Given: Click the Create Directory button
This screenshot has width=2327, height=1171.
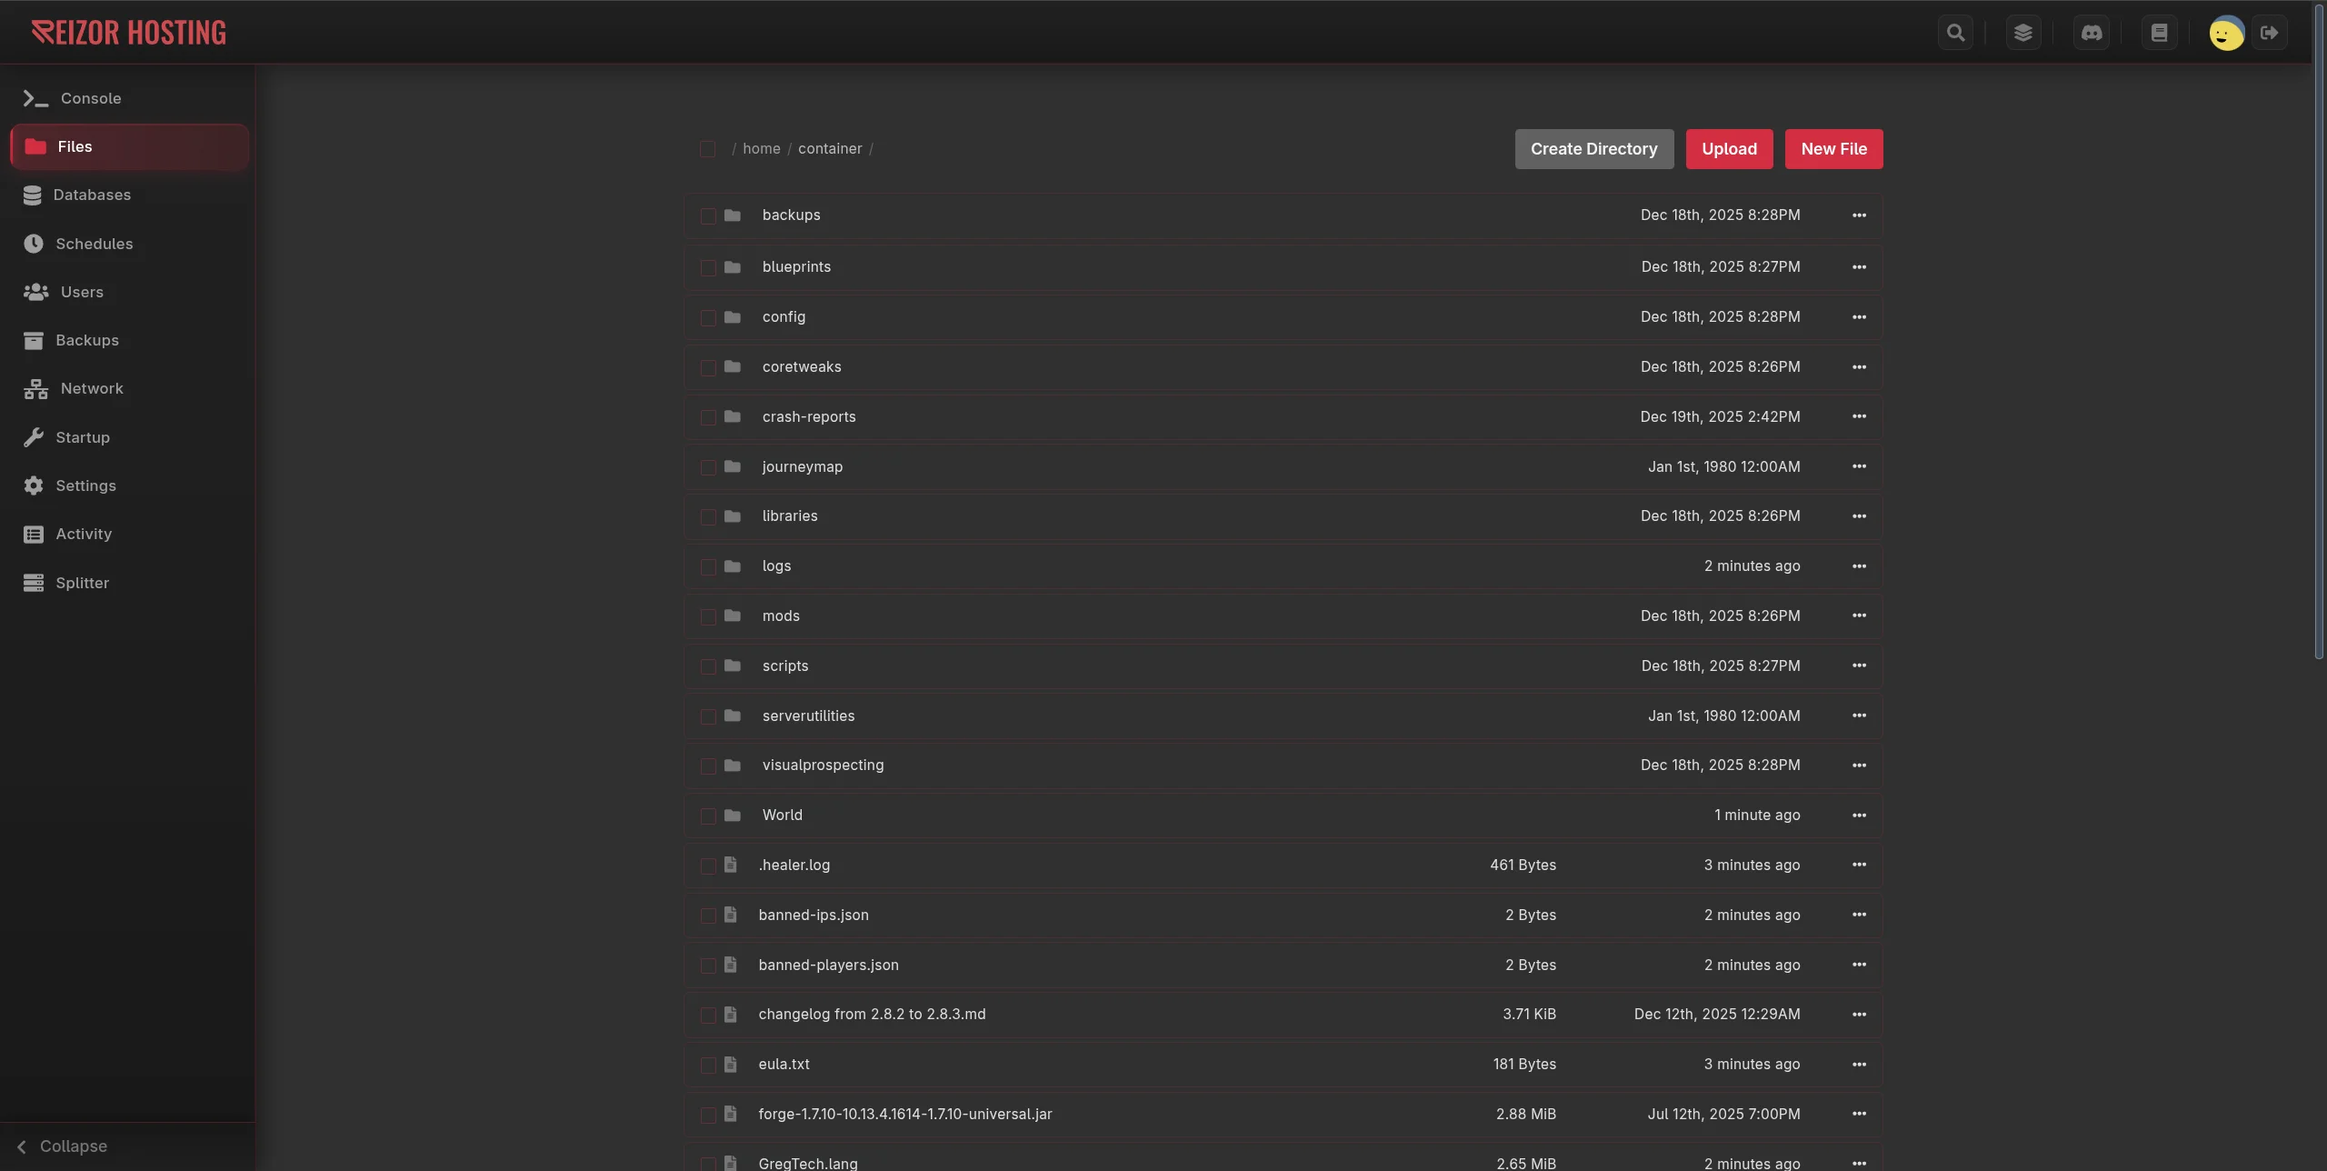Looking at the screenshot, I should pyautogui.click(x=1593, y=149).
